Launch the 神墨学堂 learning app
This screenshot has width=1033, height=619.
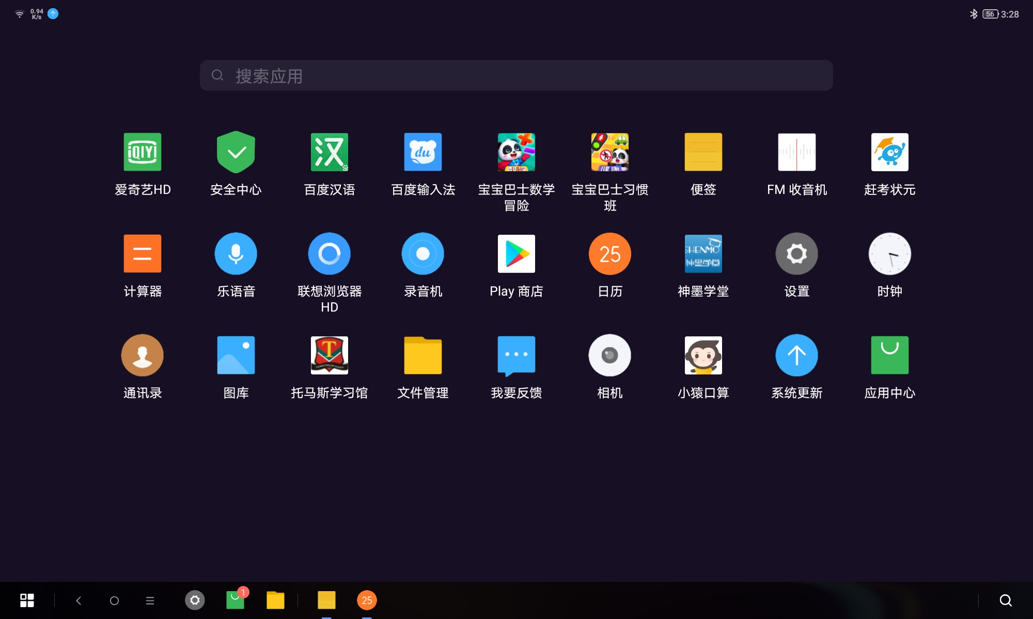703,253
